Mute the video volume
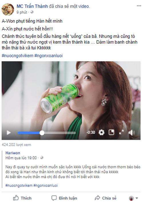 [132, 133]
